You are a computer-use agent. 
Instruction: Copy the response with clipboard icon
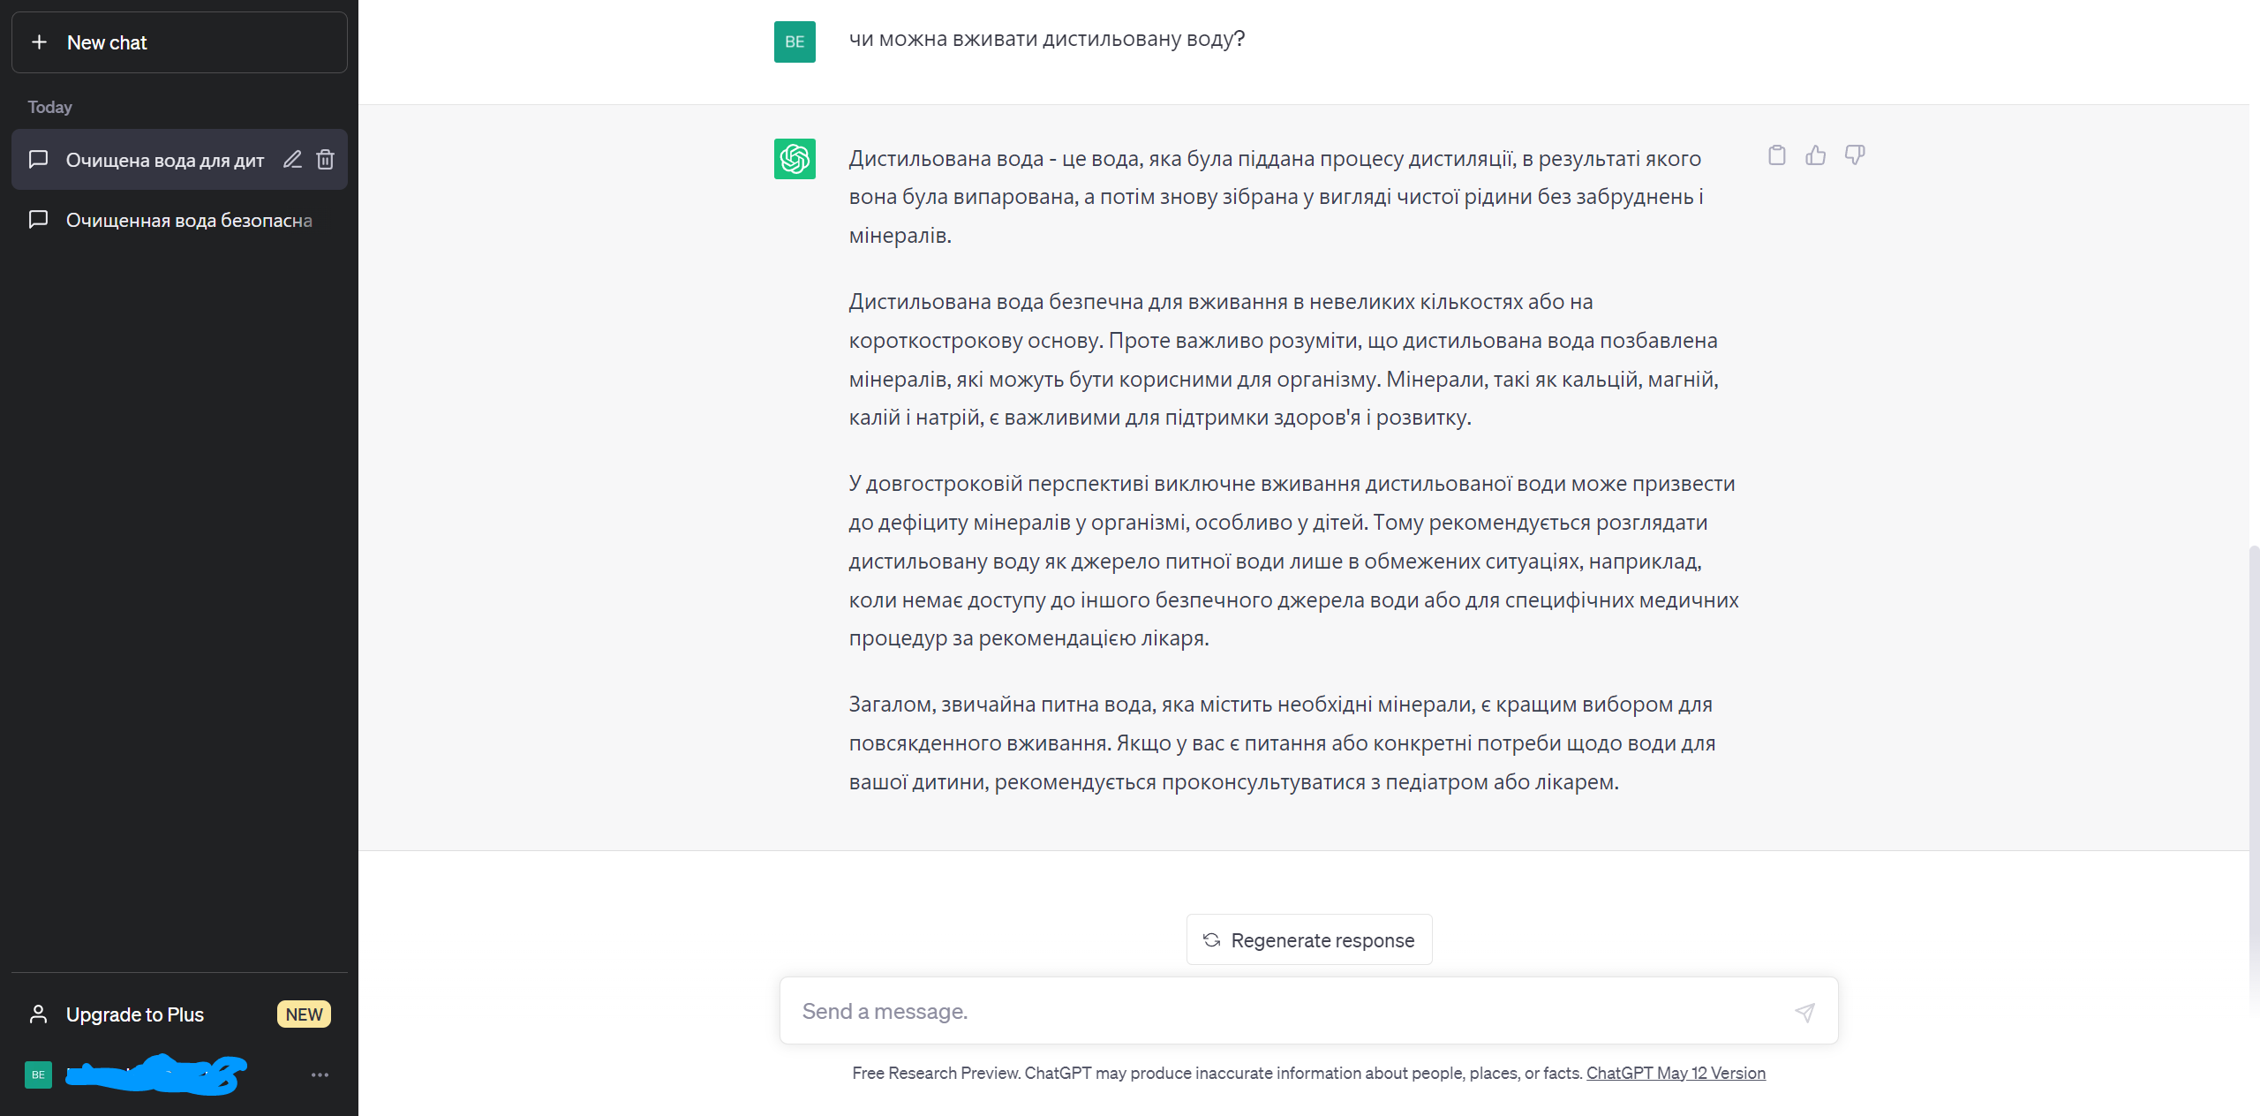(x=1776, y=155)
